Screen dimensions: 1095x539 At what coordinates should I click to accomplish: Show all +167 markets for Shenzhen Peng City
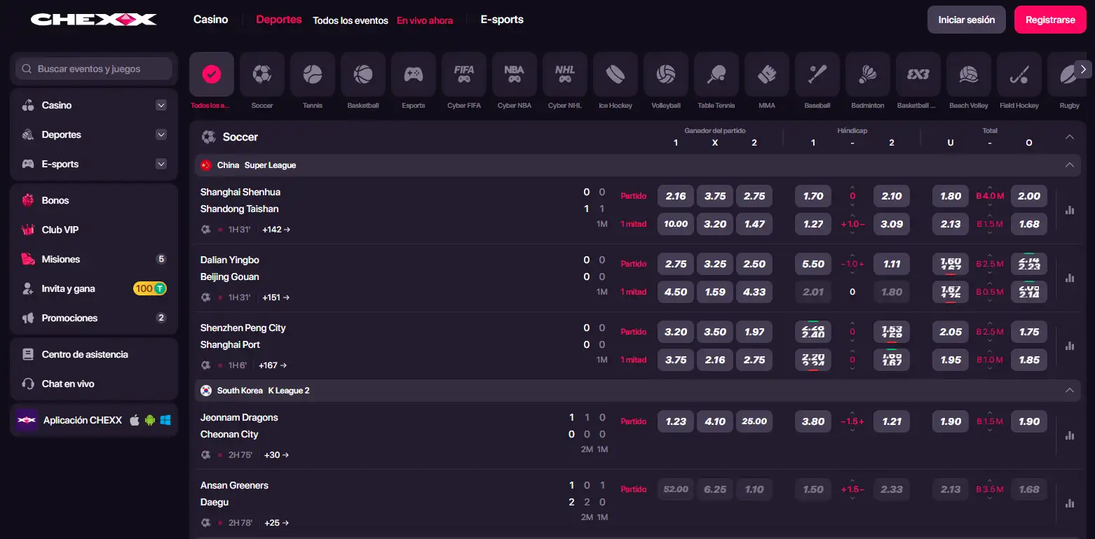(273, 365)
